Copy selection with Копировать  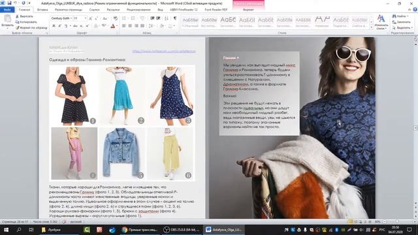[x=26, y=22]
